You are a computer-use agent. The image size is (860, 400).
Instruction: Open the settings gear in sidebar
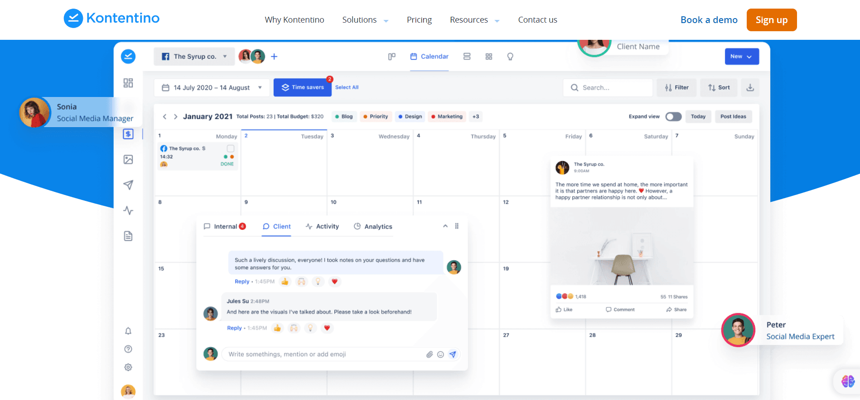click(x=128, y=367)
